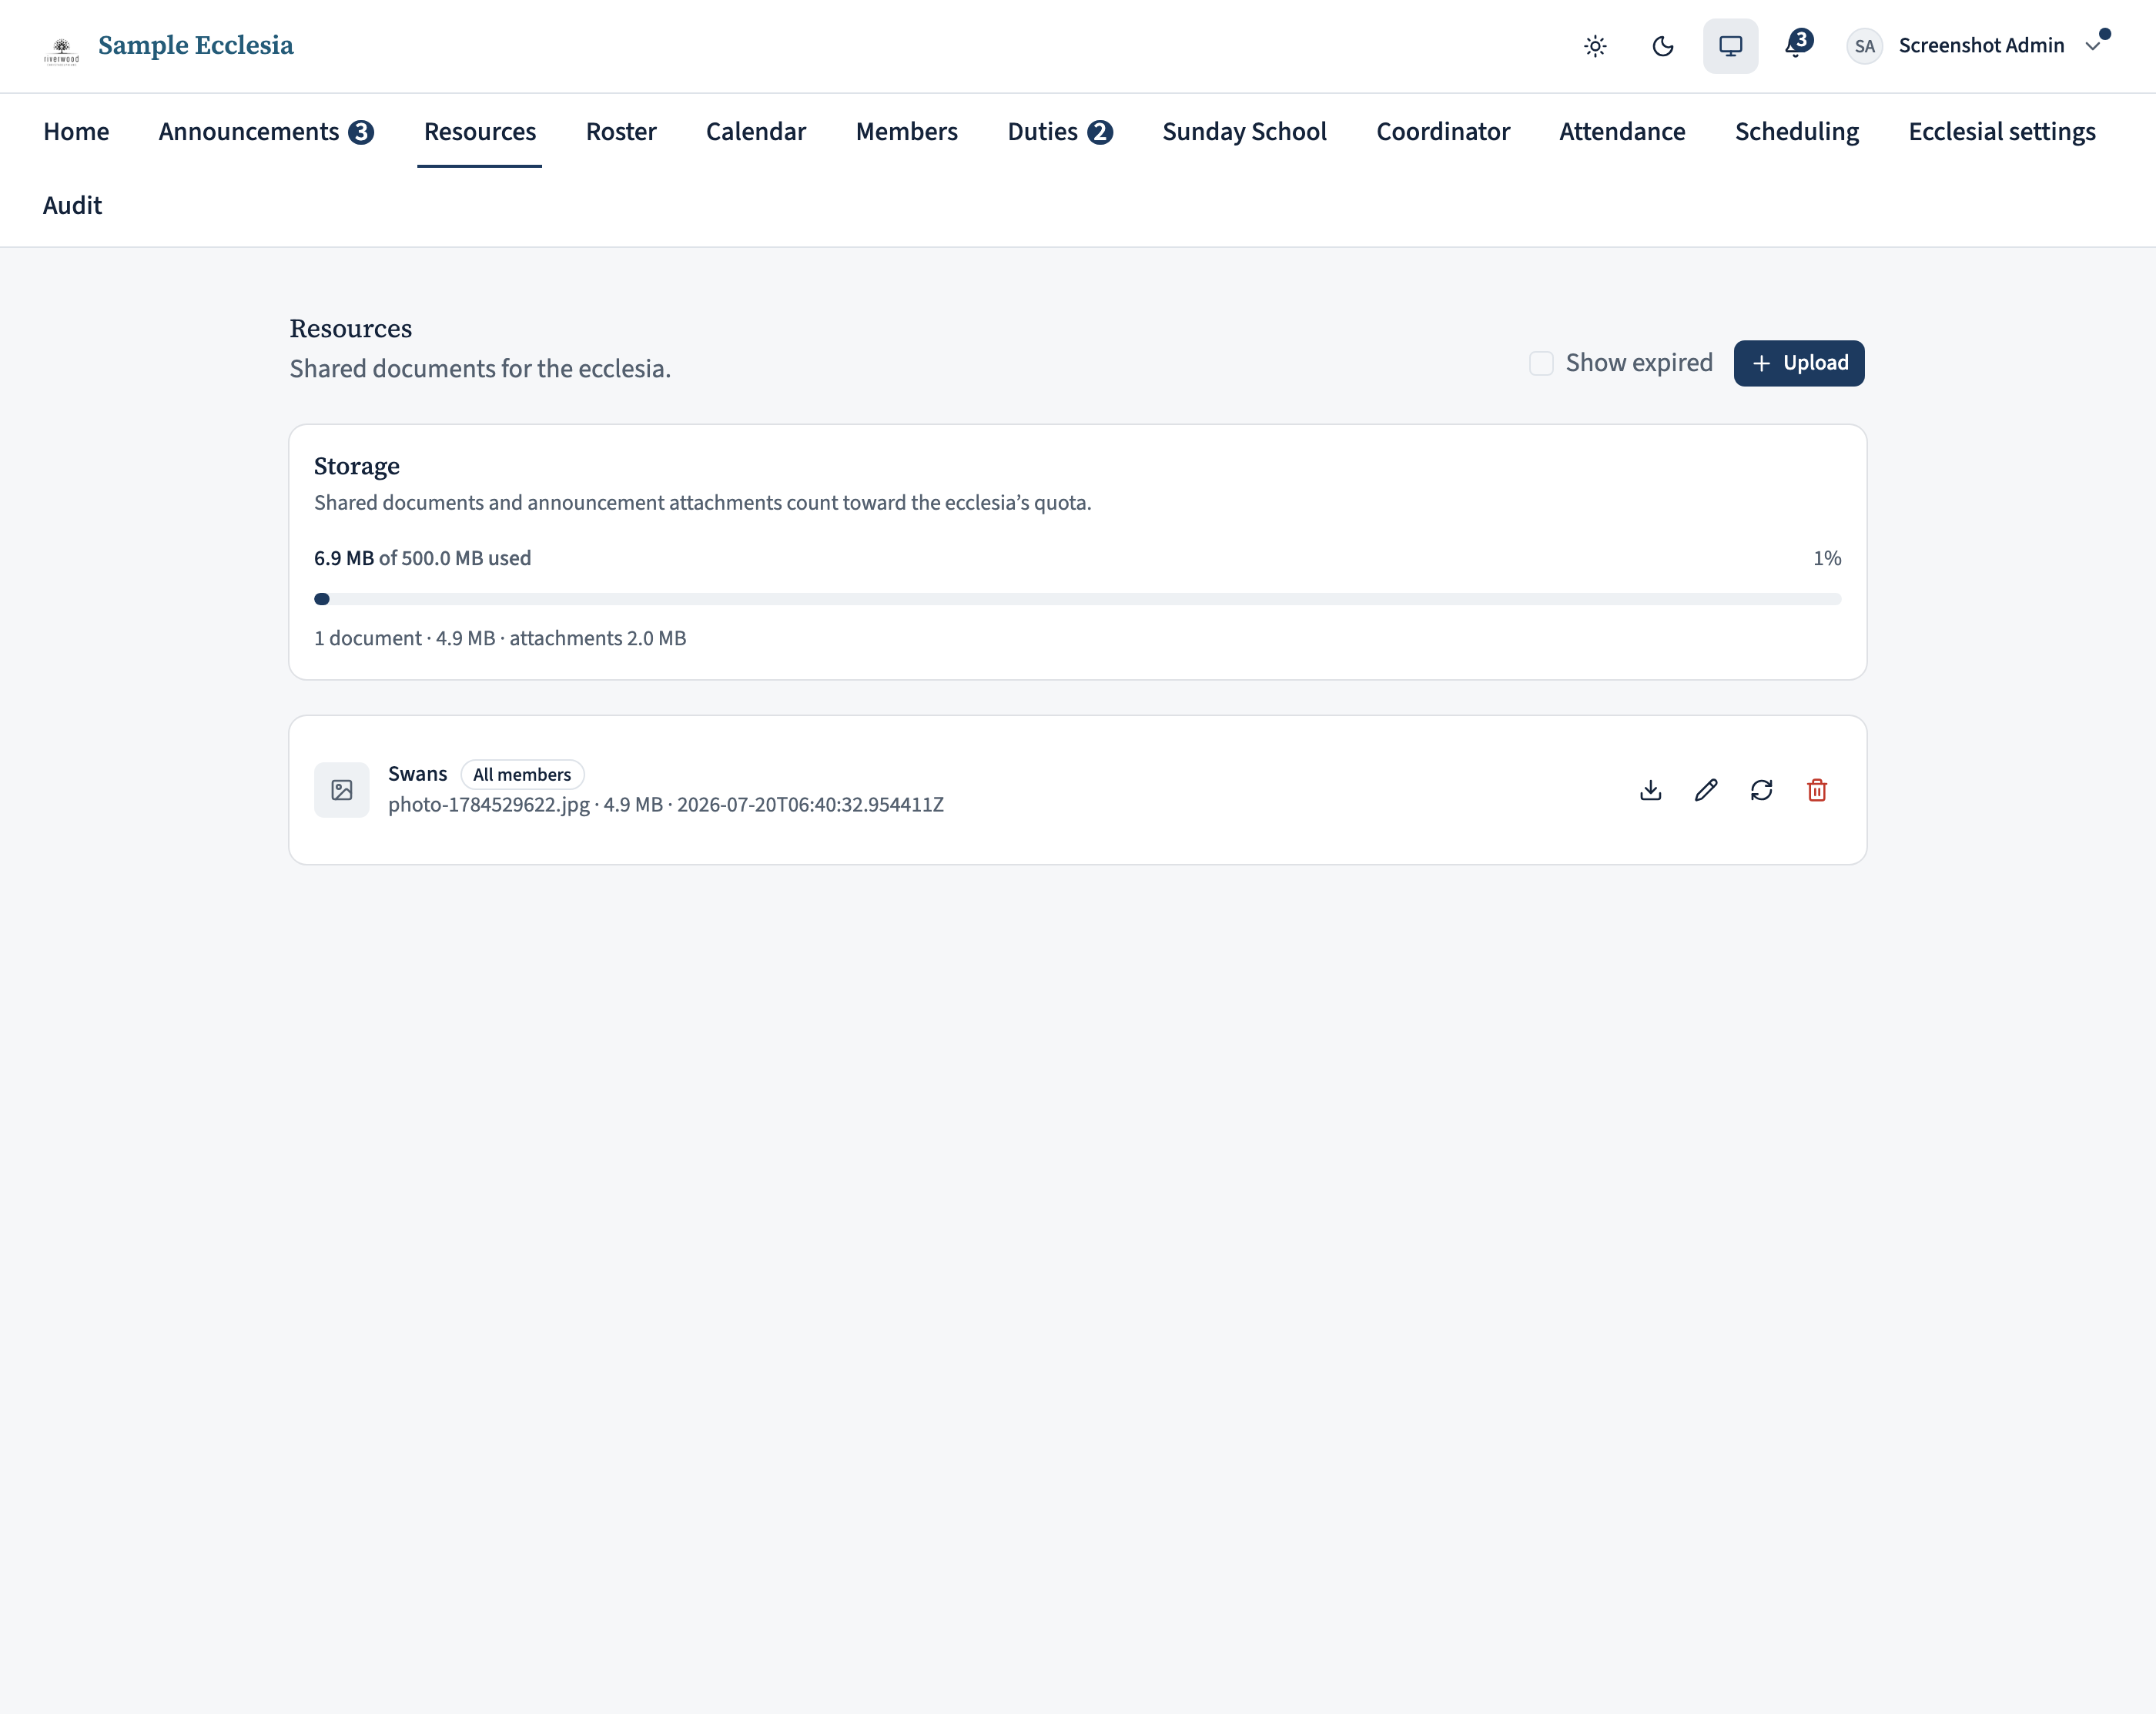2156x1714 pixels.
Task: Go to the Home tab
Action: pos(76,131)
